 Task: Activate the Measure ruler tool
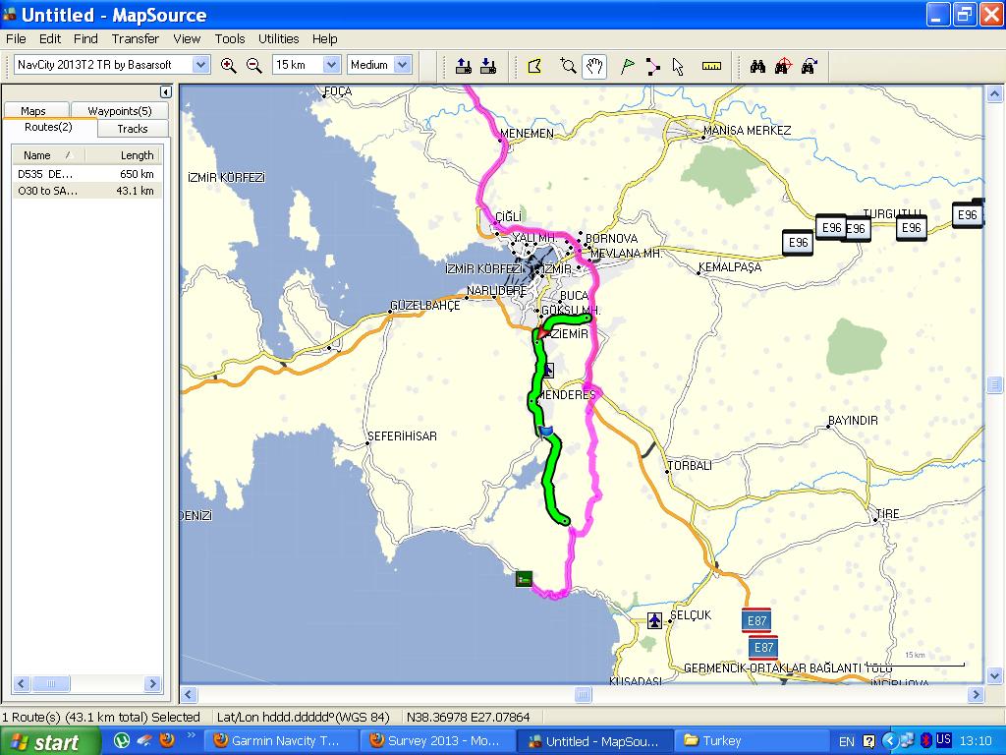[x=712, y=66]
